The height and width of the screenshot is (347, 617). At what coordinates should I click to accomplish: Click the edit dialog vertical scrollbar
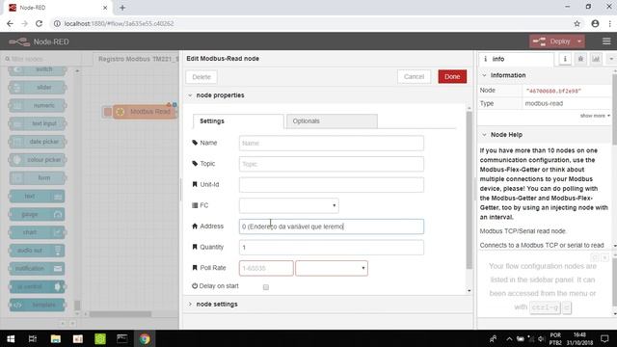pos(469,191)
